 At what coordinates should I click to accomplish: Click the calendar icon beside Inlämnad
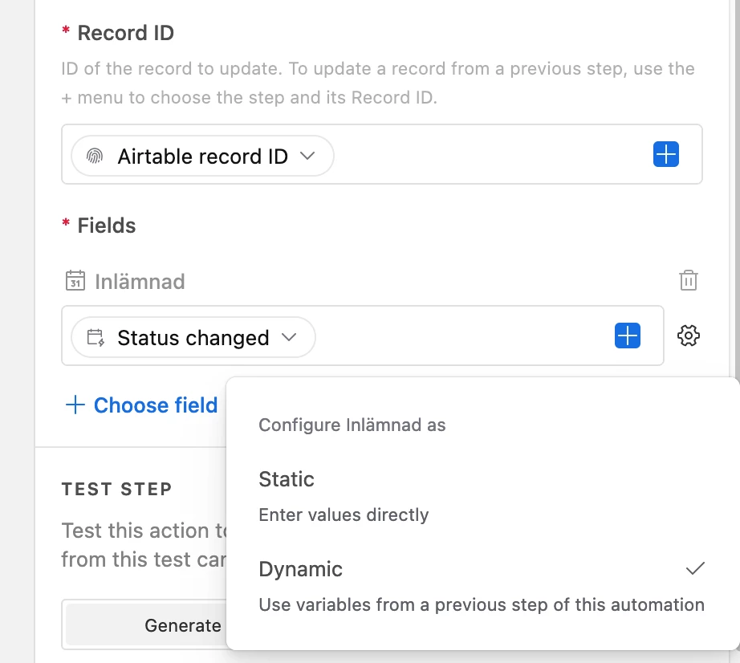(x=75, y=281)
